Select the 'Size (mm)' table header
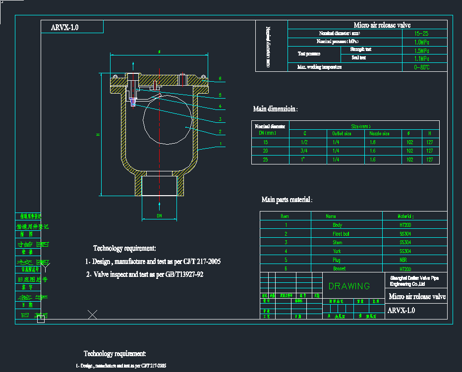 coord(361,126)
